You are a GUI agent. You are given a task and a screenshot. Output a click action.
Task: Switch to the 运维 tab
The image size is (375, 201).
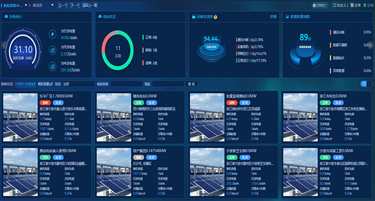(369, 5)
